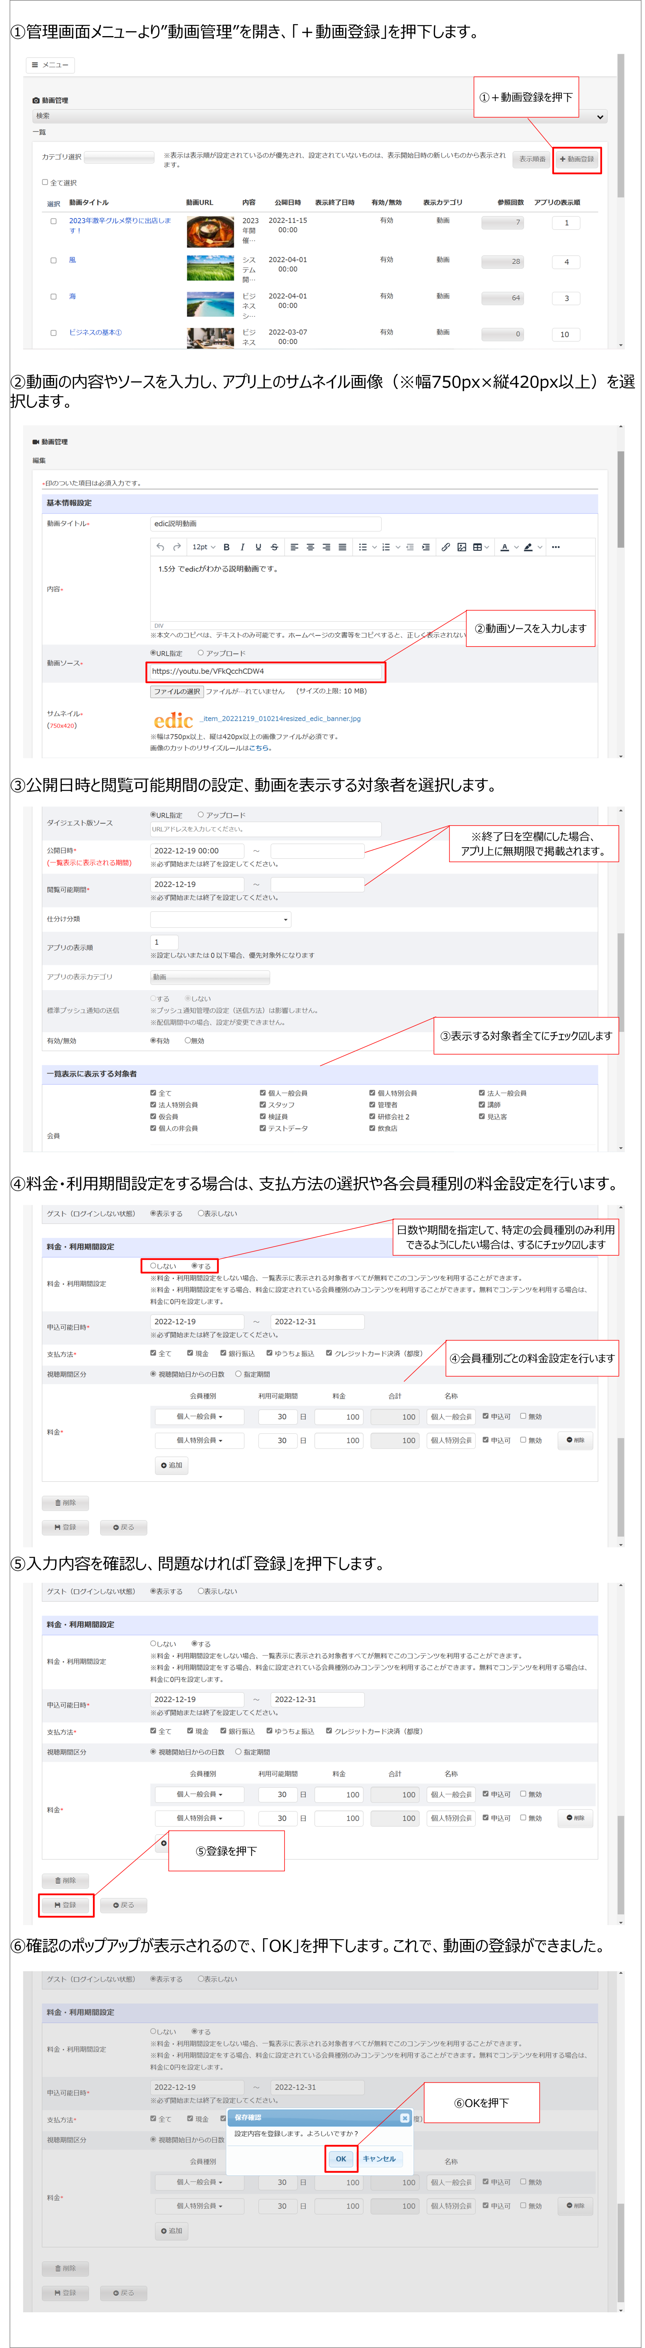Click the undo icon in the editor toolbar
The height and width of the screenshot is (2348, 645).
click(x=160, y=547)
